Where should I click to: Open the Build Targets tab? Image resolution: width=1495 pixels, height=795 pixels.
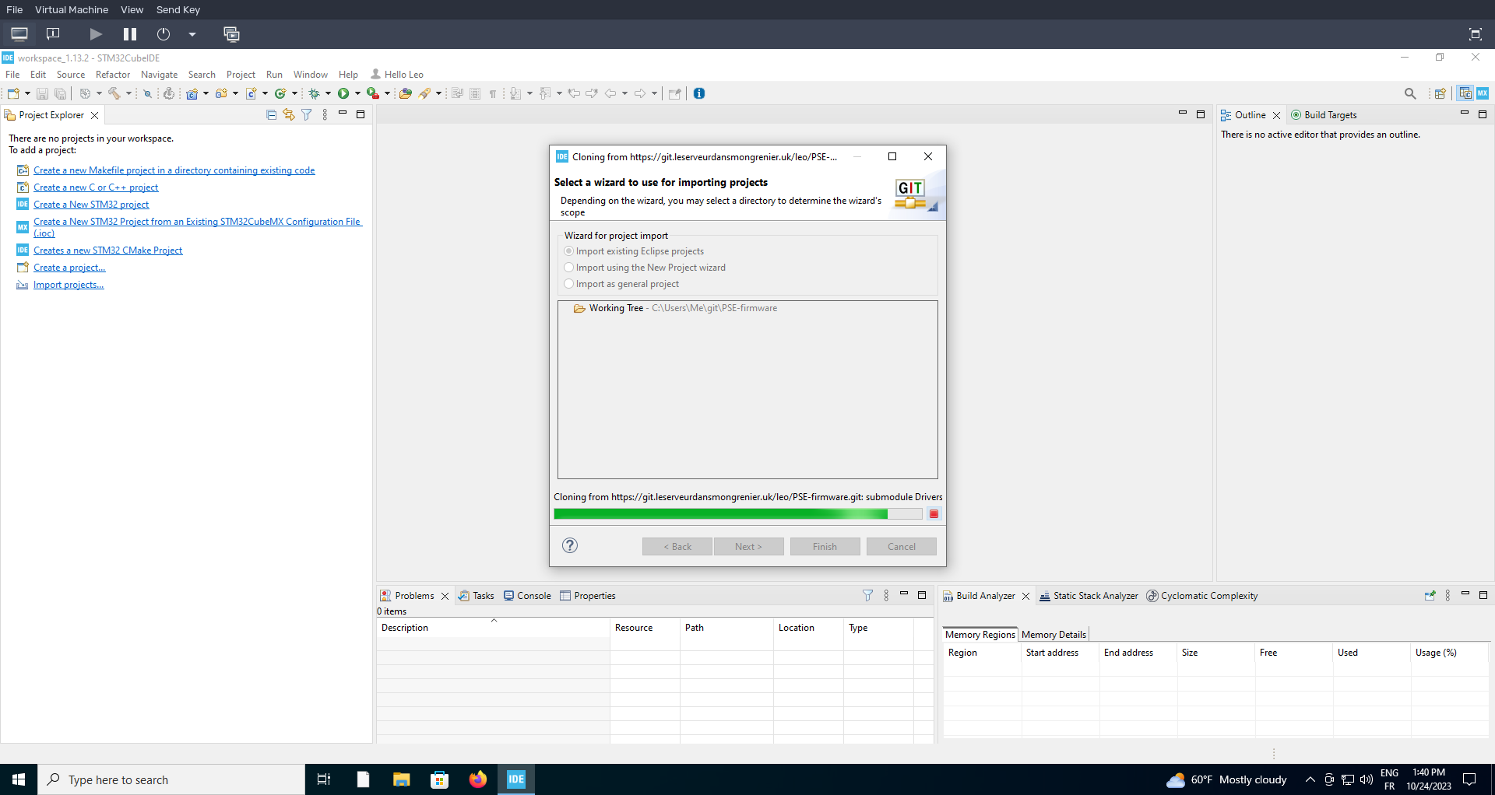1324,115
